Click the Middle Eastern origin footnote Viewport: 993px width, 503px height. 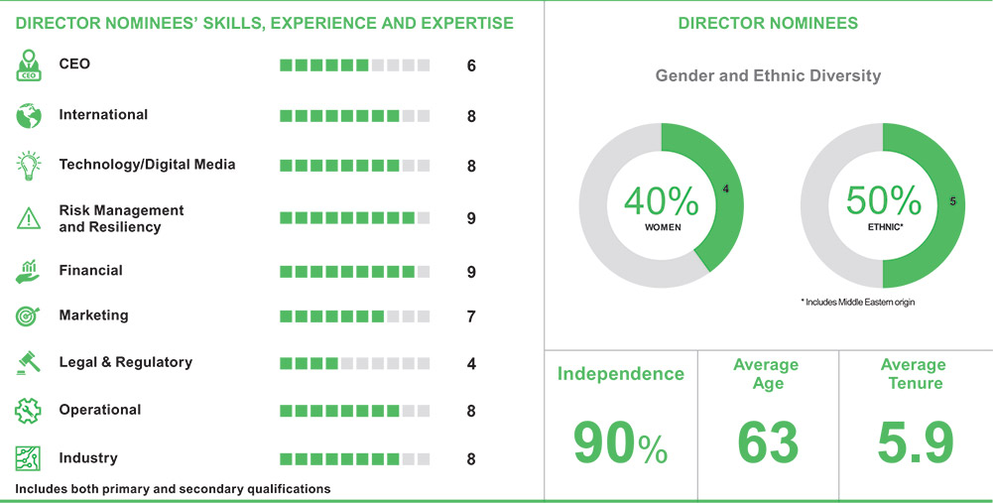(857, 302)
